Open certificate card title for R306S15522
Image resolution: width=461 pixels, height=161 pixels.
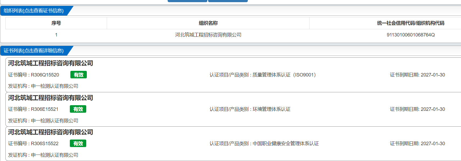coord(50,132)
